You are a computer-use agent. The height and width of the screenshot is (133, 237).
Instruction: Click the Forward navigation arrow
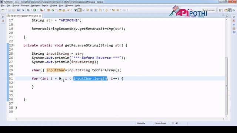click(x=124, y=10)
